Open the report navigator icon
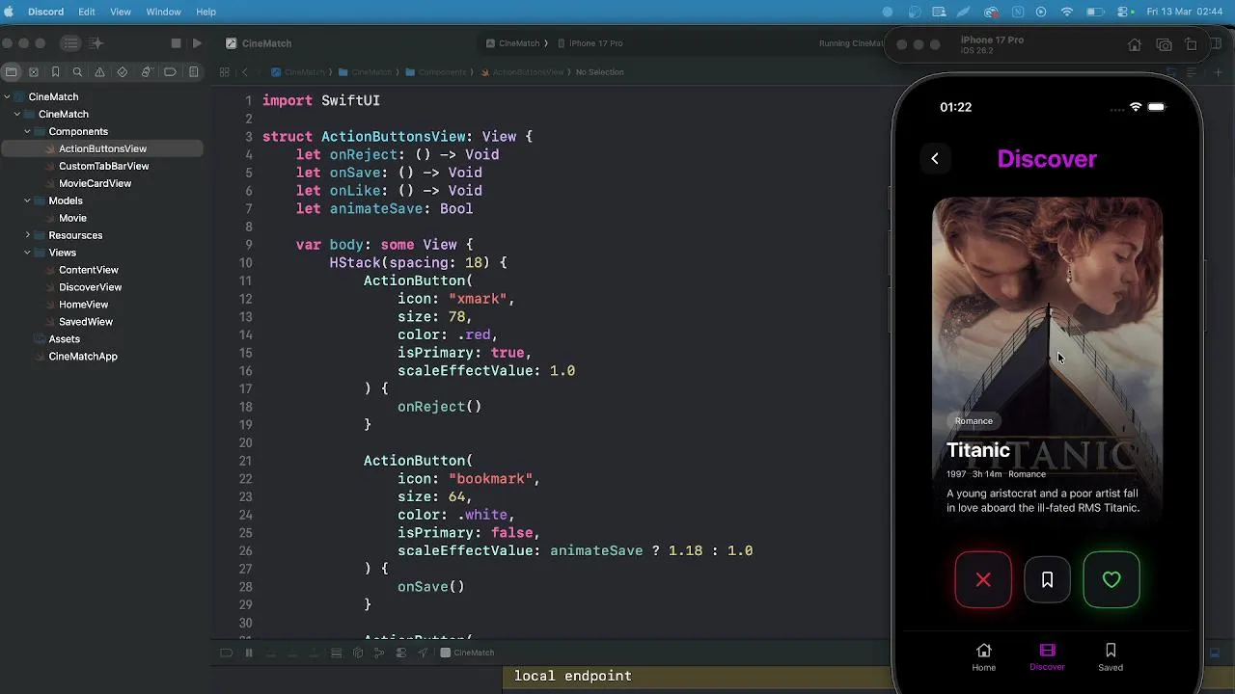1235x694 pixels. tap(194, 71)
